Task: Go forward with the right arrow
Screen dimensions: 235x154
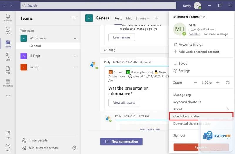Action: 11,6
